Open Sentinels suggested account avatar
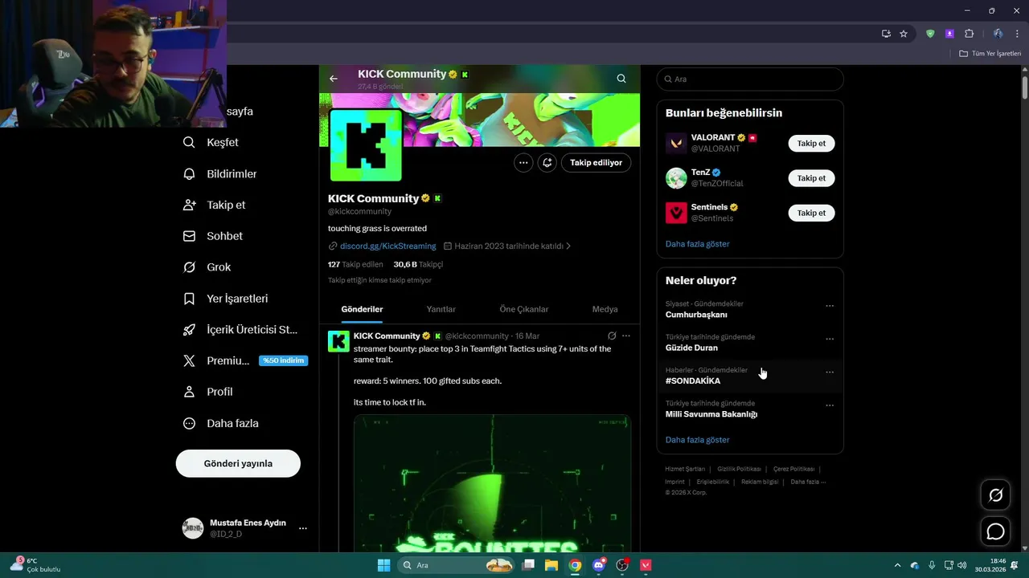 click(676, 213)
